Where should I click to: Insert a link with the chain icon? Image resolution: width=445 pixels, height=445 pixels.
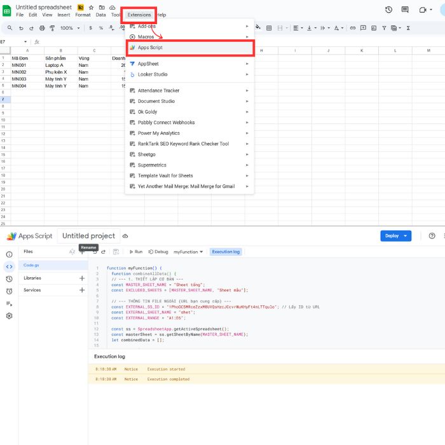coord(353,28)
